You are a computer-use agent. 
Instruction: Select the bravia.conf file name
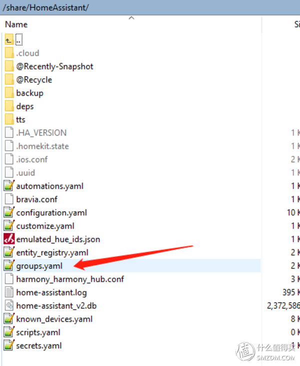click(37, 199)
